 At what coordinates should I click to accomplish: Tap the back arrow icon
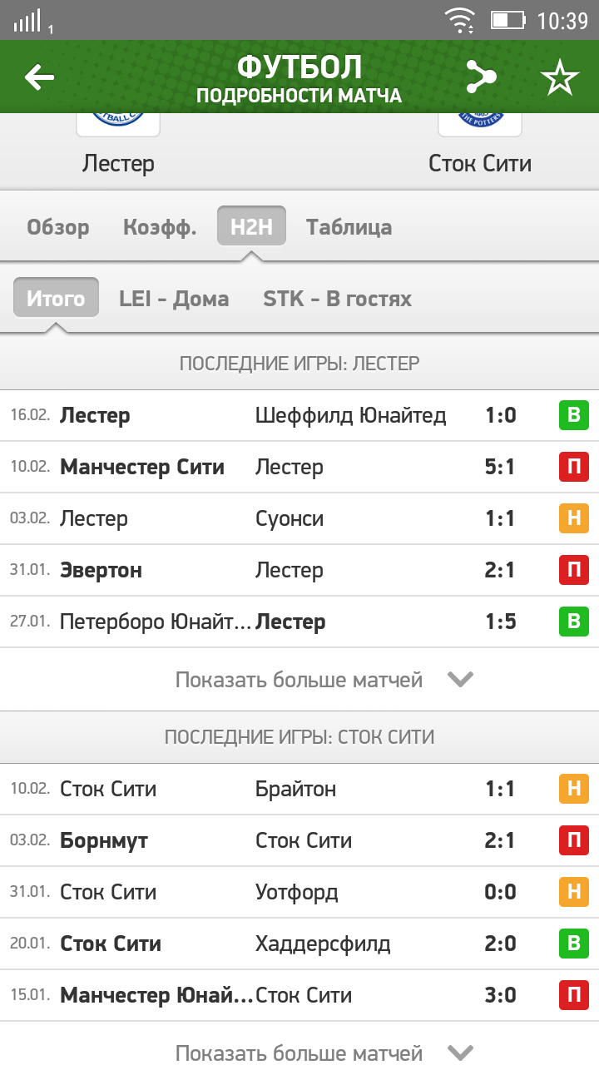[x=39, y=77]
